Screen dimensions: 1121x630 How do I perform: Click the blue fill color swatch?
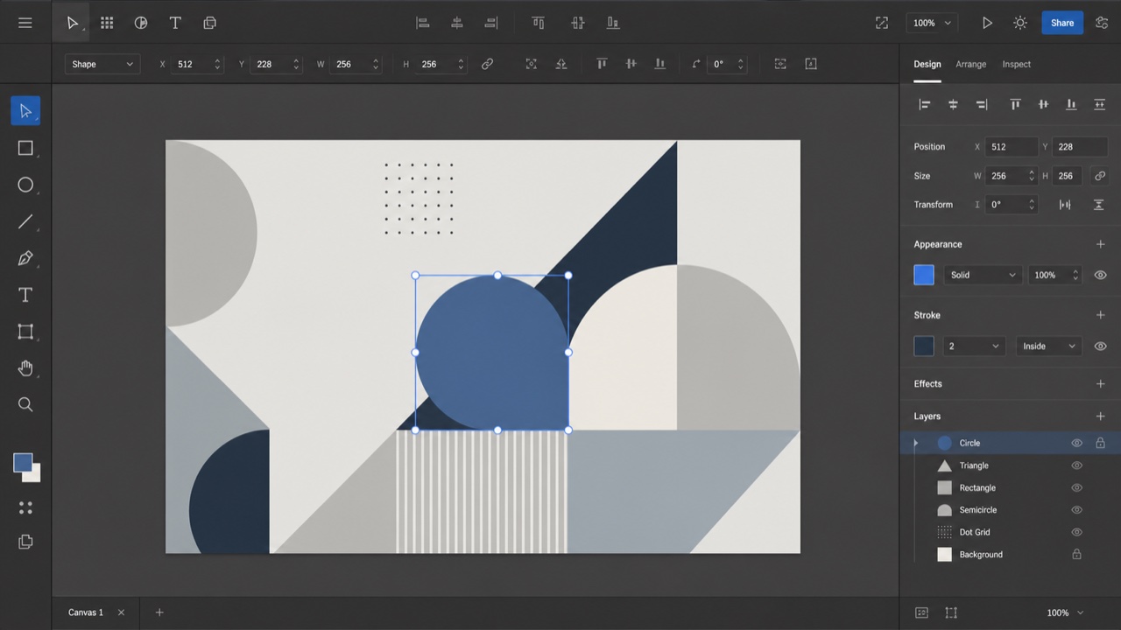(x=924, y=275)
